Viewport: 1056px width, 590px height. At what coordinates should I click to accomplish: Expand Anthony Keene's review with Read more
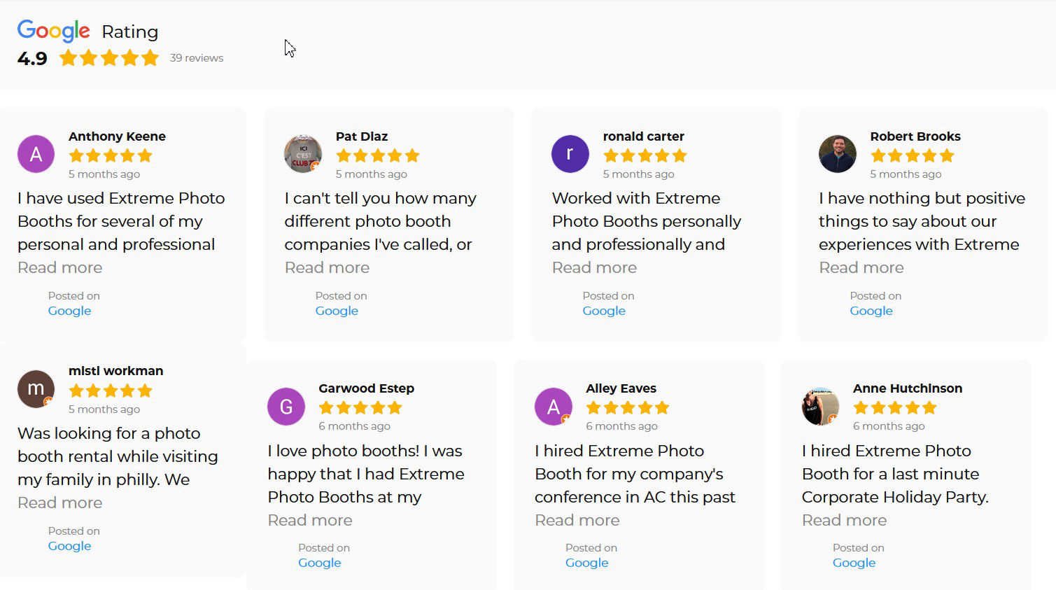tap(59, 267)
